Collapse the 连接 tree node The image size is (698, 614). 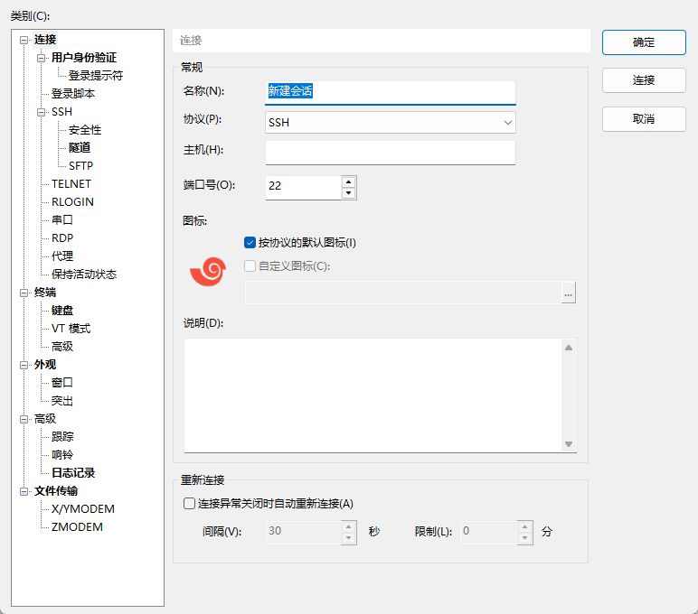click(24, 40)
